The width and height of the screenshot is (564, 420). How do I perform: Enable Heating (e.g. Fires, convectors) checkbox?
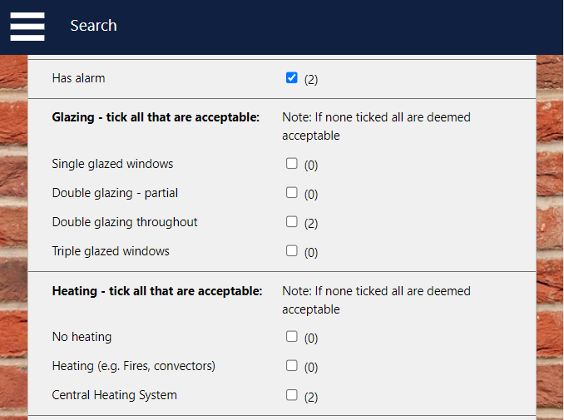291,366
